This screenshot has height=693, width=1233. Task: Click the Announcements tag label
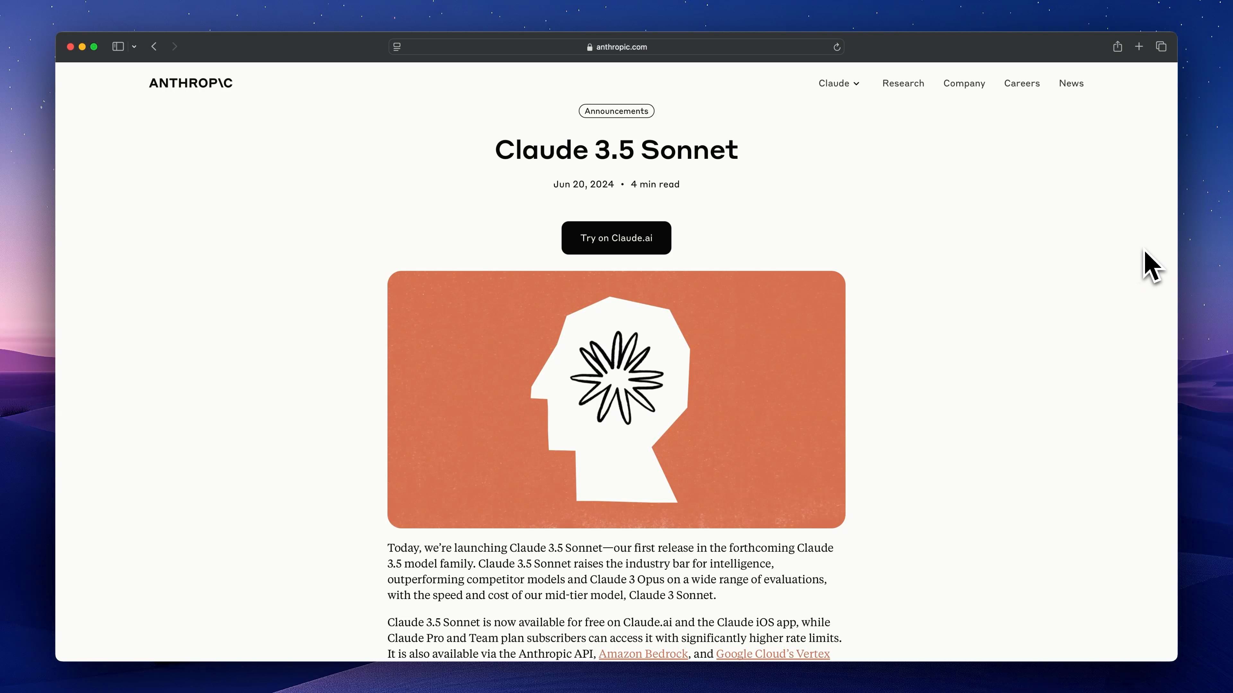coord(616,111)
